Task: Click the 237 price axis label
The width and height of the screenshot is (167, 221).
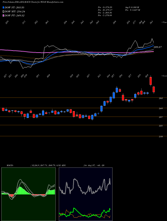Action: click(x=161, y=117)
